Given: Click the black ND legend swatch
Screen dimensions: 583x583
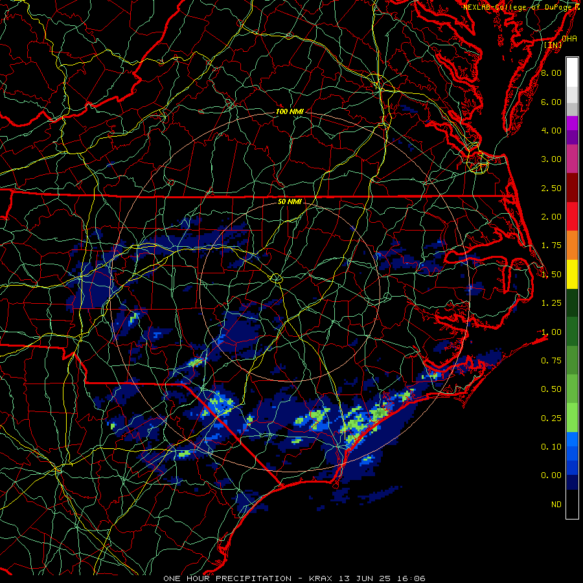Looking at the screenshot, I should (572, 504).
